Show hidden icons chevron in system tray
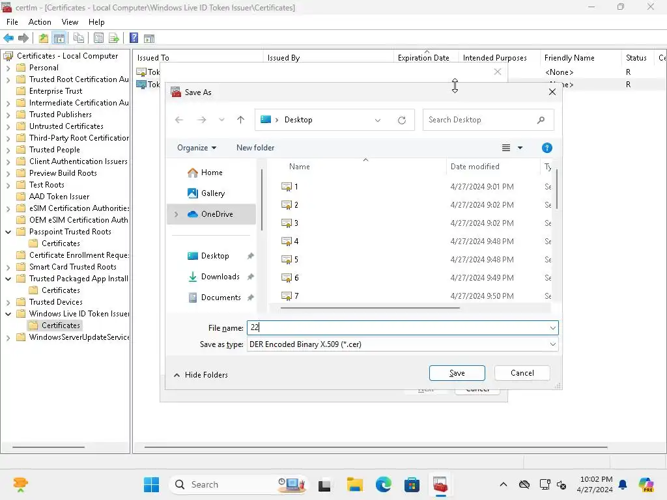This screenshot has height=500, width=667. (504, 484)
